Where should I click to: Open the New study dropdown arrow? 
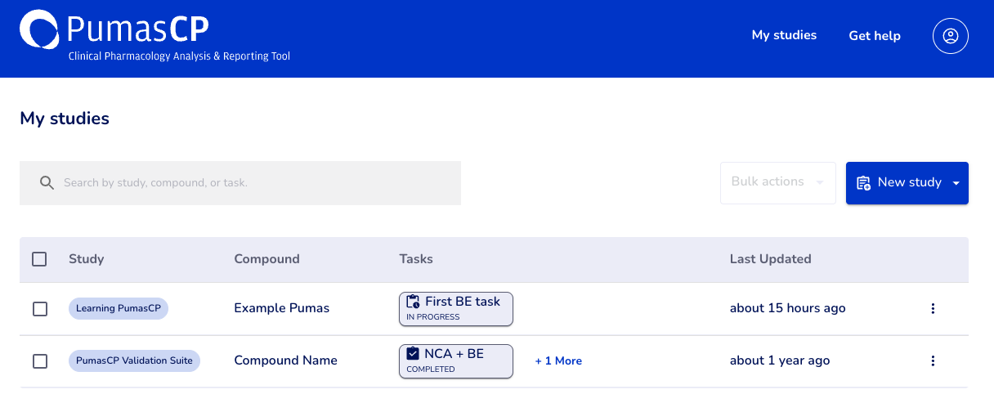[x=956, y=183]
